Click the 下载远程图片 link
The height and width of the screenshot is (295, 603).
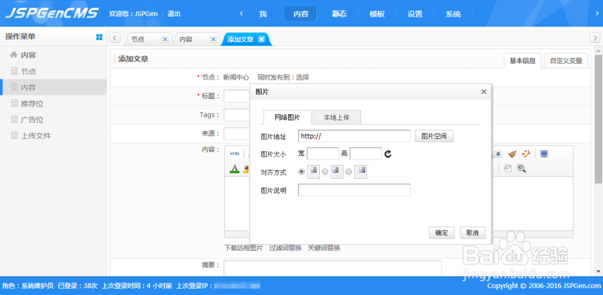tap(244, 248)
